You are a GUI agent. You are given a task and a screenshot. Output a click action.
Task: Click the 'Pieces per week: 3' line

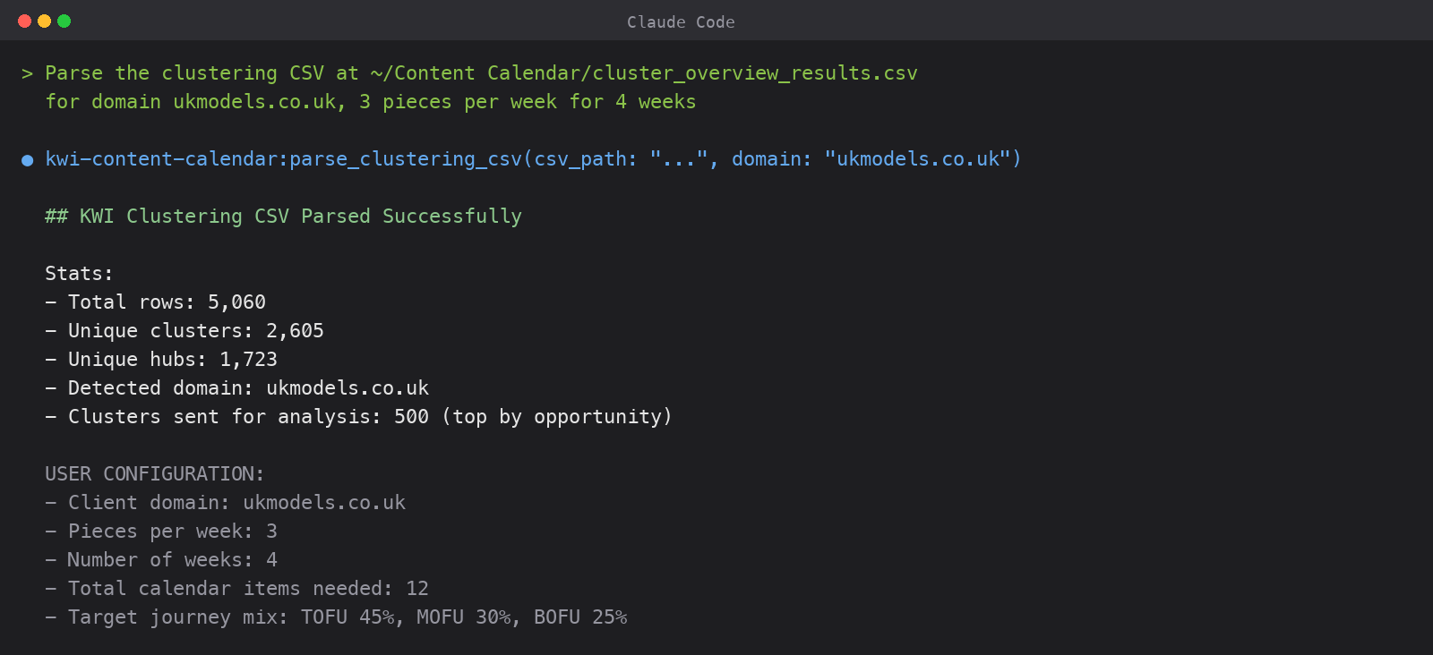coord(161,532)
